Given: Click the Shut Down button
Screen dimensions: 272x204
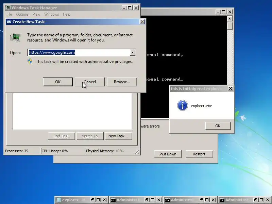Looking at the screenshot, I should (168, 154).
